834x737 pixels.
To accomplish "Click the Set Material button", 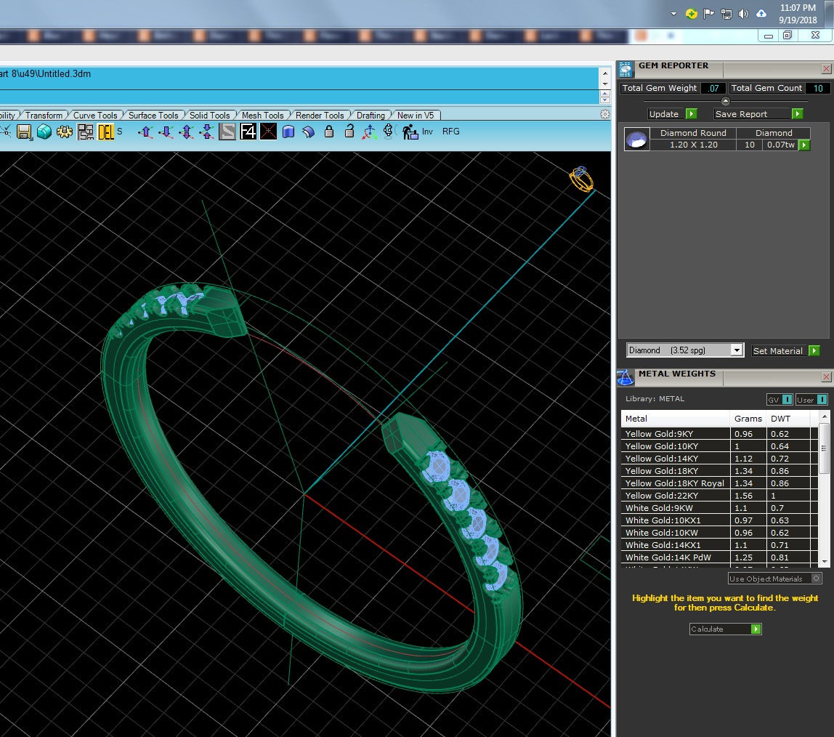I will click(785, 350).
